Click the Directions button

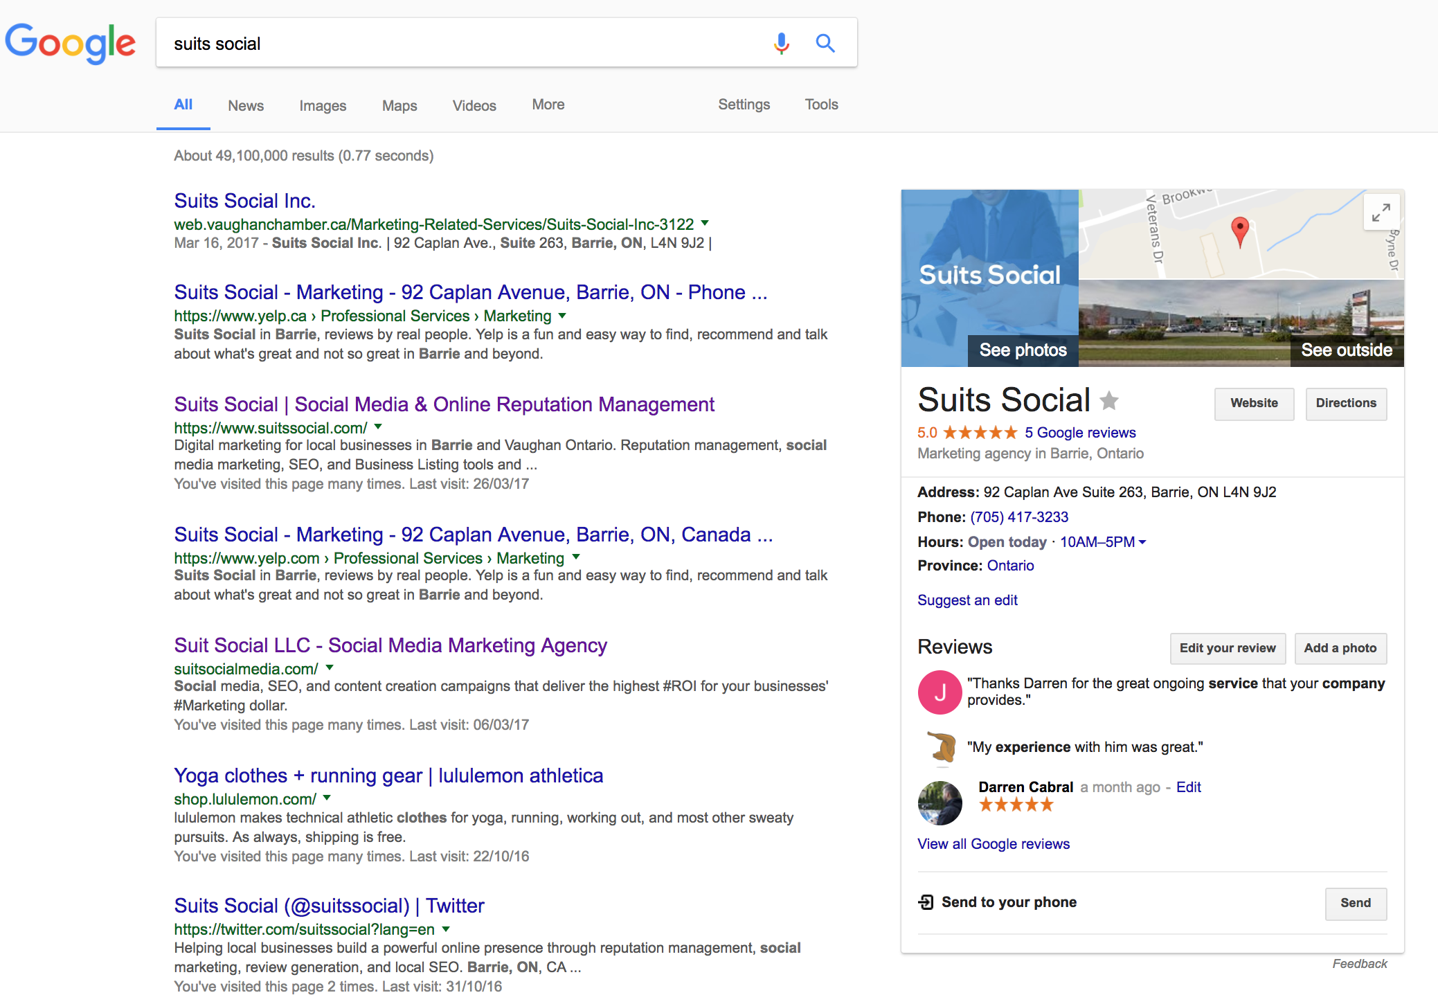click(x=1346, y=404)
